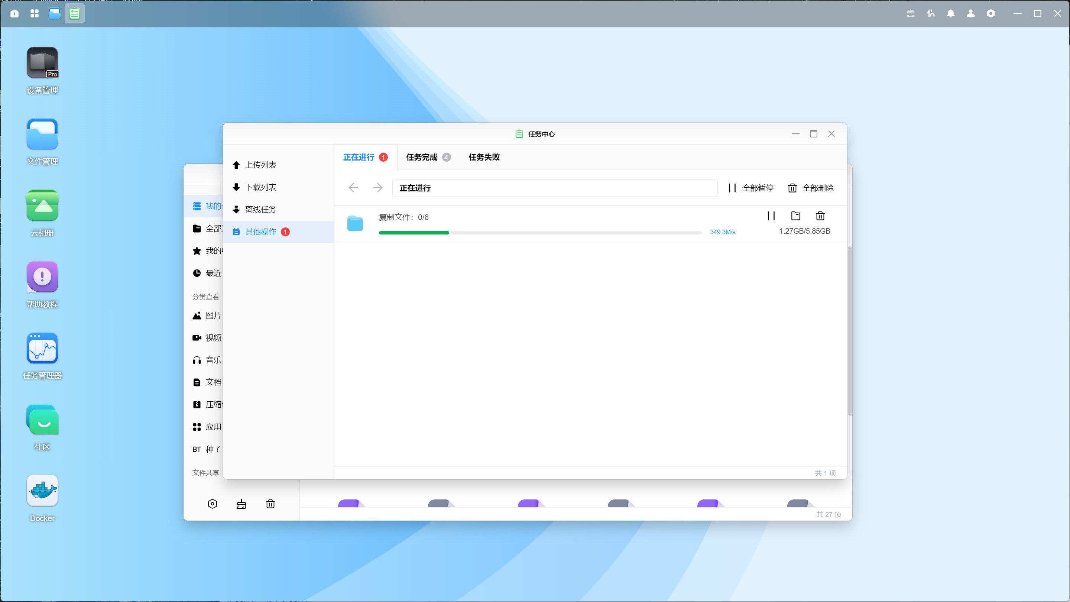
Task: Click the forward navigation arrow
Action: pyautogui.click(x=377, y=188)
